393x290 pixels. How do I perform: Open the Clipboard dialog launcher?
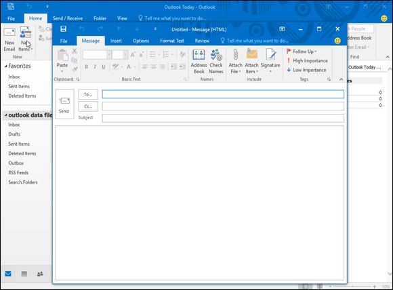[78, 79]
